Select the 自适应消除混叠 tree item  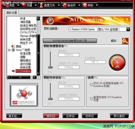28,25
